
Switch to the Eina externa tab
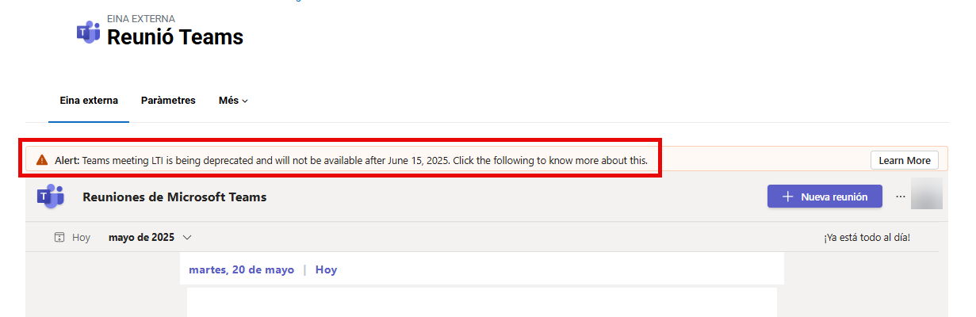pyautogui.click(x=89, y=101)
